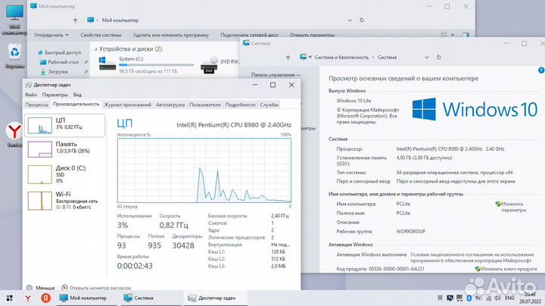
Task: Switch to the Процессы tab
Action: tap(37, 105)
